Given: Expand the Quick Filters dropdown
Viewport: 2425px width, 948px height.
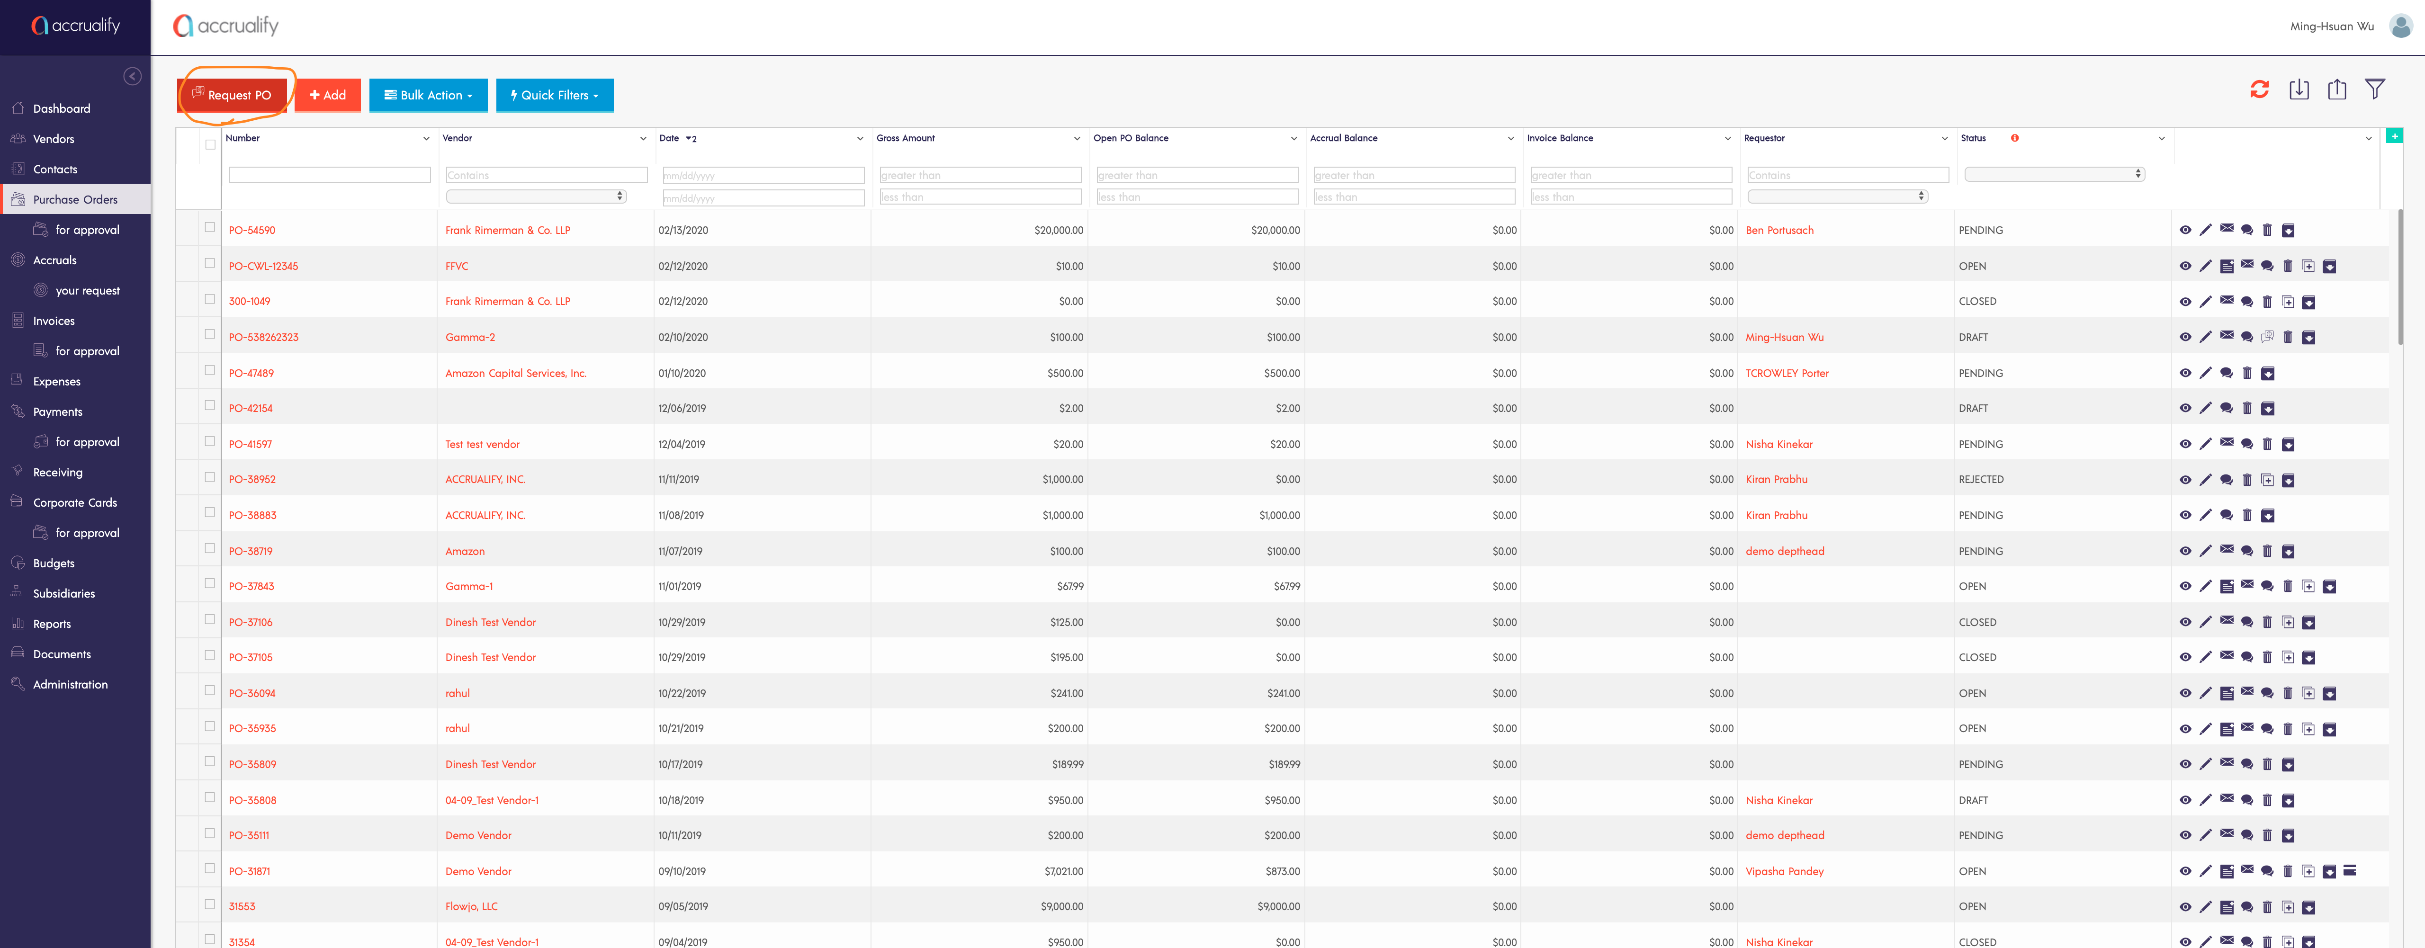Looking at the screenshot, I should [x=555, y=95].
